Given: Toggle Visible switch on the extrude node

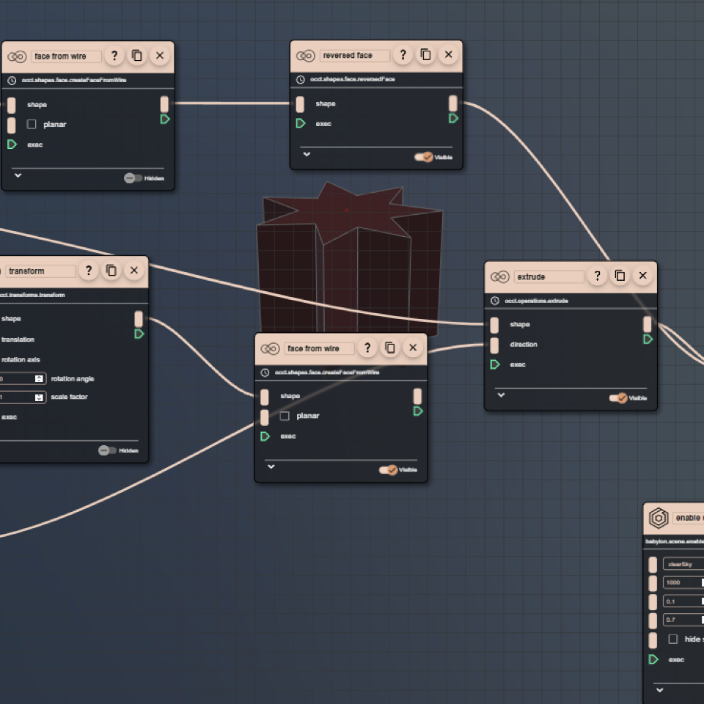Looking at the screenshot, I should click(618, 398).
